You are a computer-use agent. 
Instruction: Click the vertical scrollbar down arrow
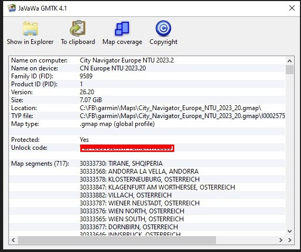pyautogui.click(x=290, y=231)
